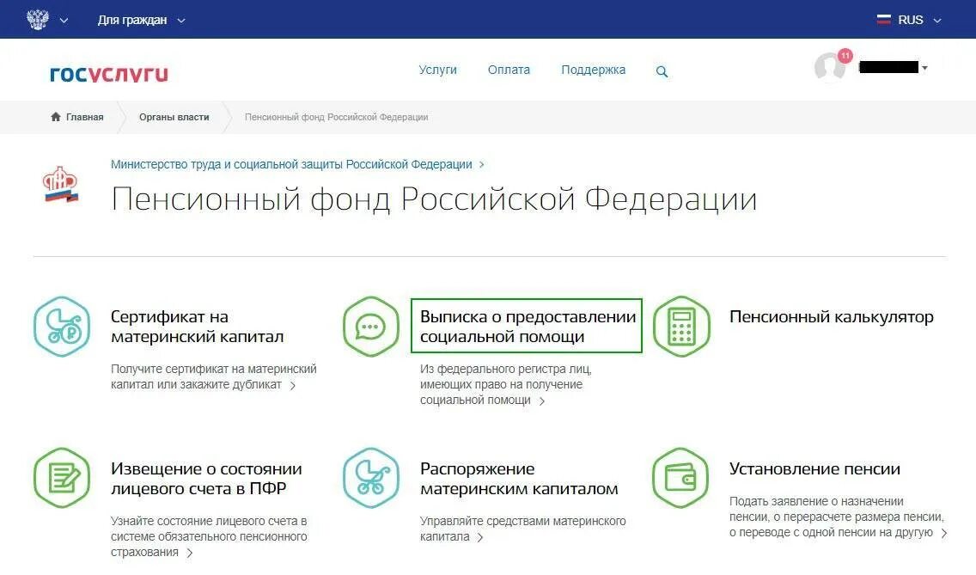Click the chevron after 'капитала' description
This screenshot has height=575, width=976.
point(480,537)
